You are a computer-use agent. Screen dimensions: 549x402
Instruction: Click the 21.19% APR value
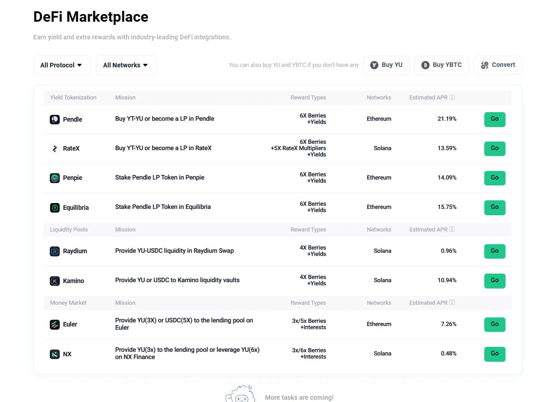pyautogui.click(x=447, y=119)
